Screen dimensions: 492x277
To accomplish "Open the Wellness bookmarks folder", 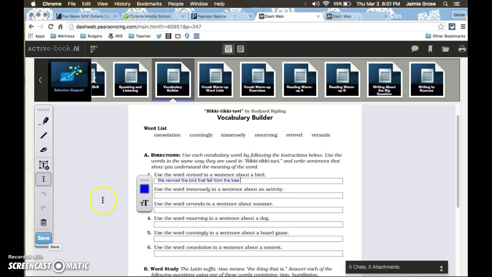I will [x=63, y=36].
